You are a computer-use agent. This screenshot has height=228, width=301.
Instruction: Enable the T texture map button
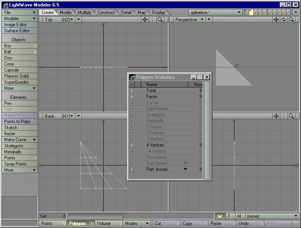[229, 216]
